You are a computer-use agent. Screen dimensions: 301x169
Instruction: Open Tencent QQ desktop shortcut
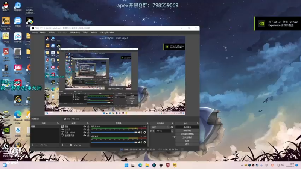(6, 6)
